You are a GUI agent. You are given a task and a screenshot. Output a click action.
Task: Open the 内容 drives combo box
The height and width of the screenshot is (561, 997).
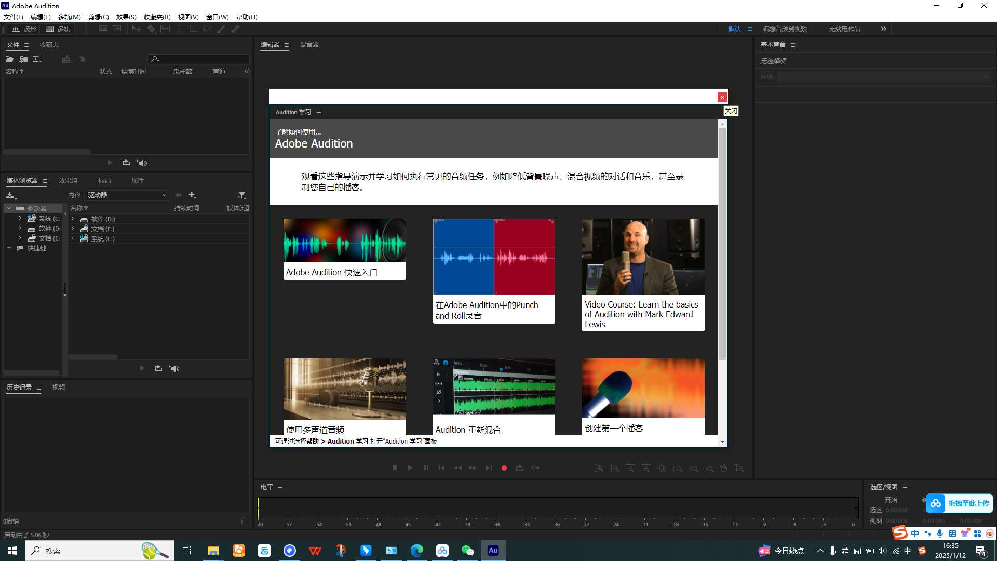(127, 195)
